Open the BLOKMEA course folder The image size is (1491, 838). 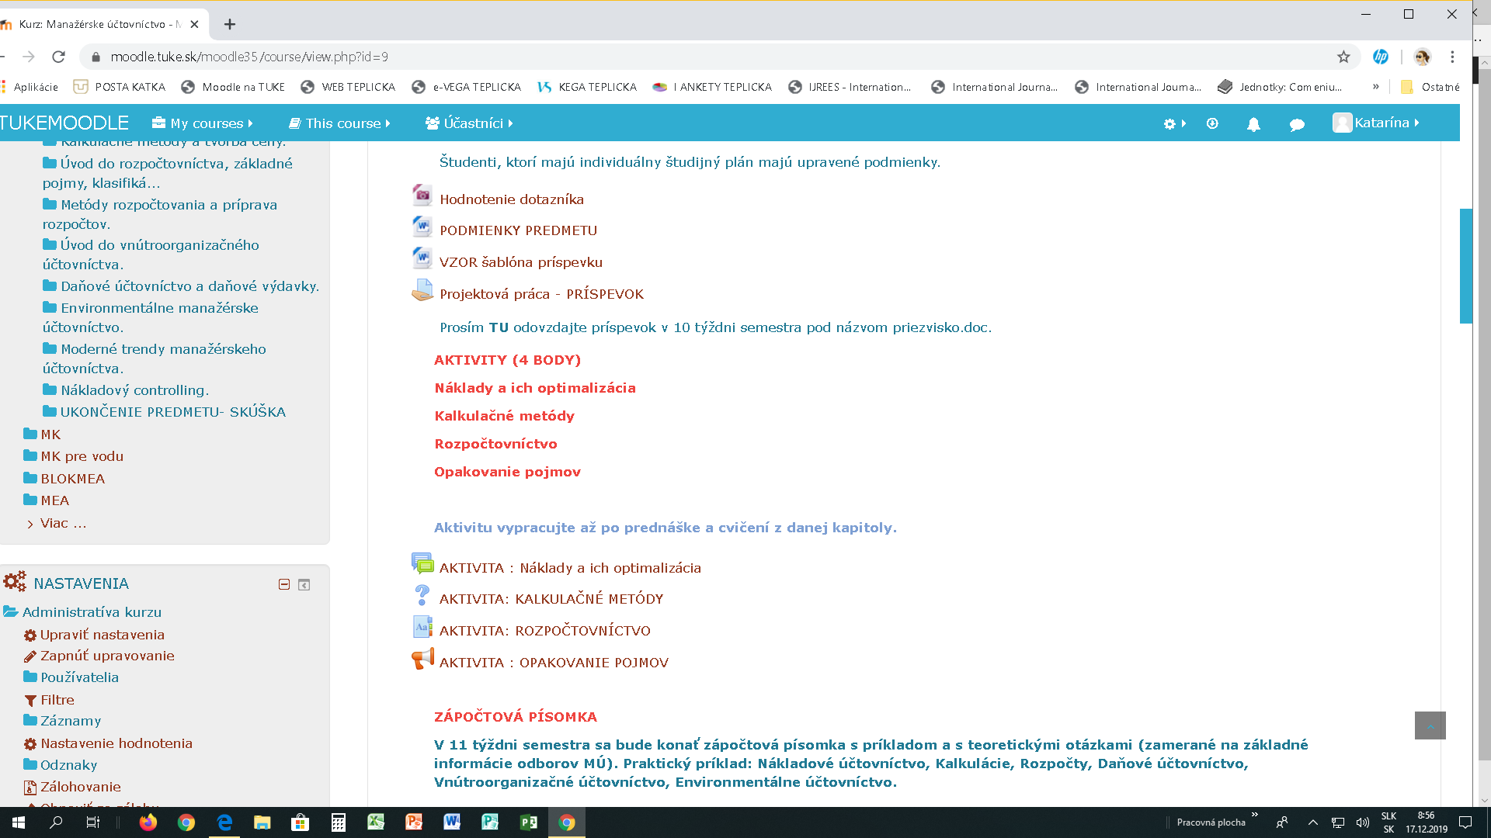[x=72, y=479]
